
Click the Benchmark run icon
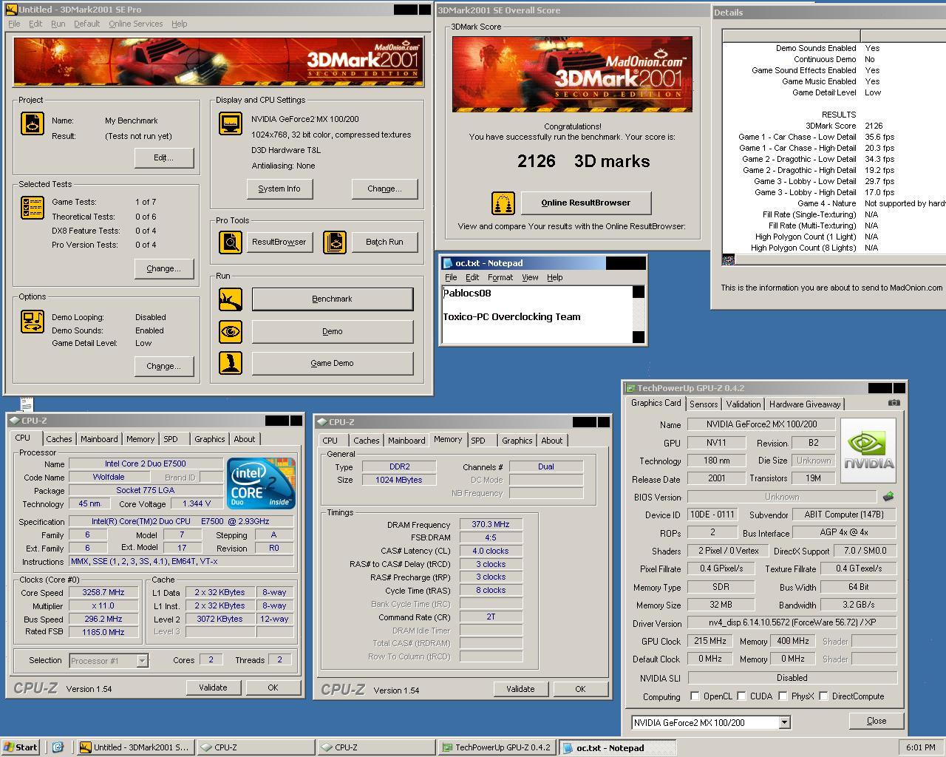click(231, 299)
